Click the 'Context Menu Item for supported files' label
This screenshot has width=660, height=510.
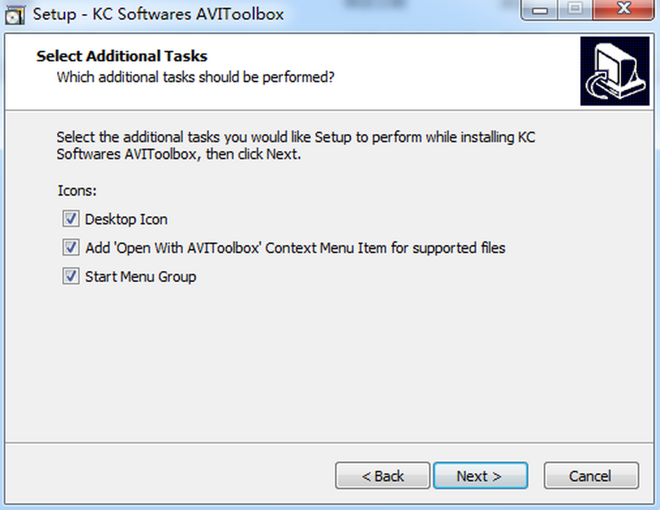coord(386,248)
